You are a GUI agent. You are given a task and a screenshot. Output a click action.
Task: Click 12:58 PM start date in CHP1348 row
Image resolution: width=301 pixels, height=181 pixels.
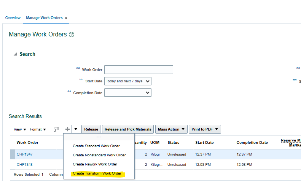pyautogui.click(x=203, y=165)
